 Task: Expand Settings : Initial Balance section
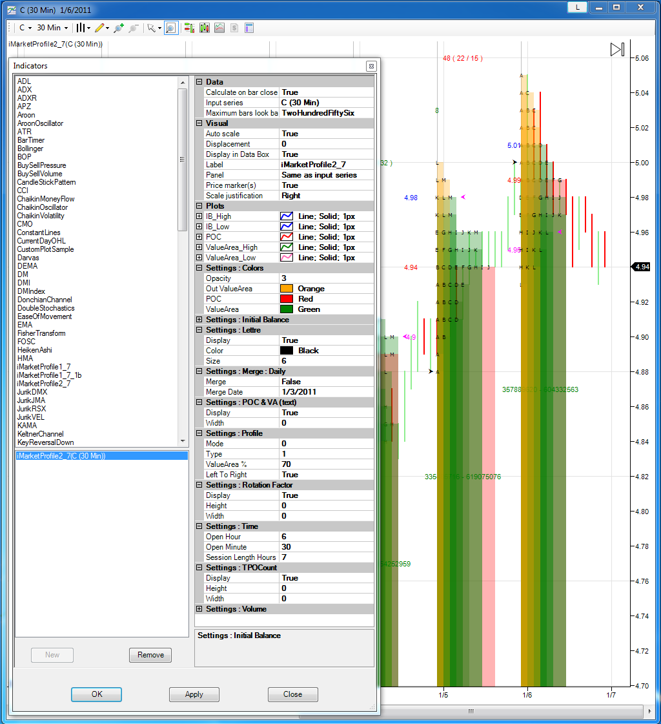pos(199,320)
